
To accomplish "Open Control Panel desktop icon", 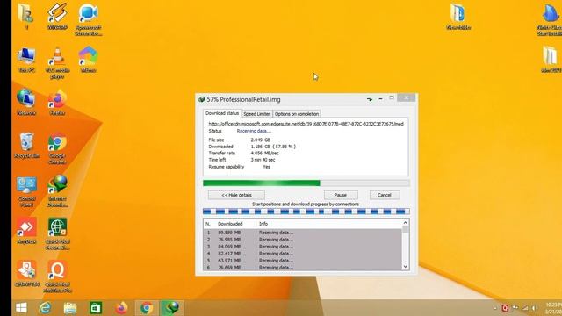I will click(26, 191).
